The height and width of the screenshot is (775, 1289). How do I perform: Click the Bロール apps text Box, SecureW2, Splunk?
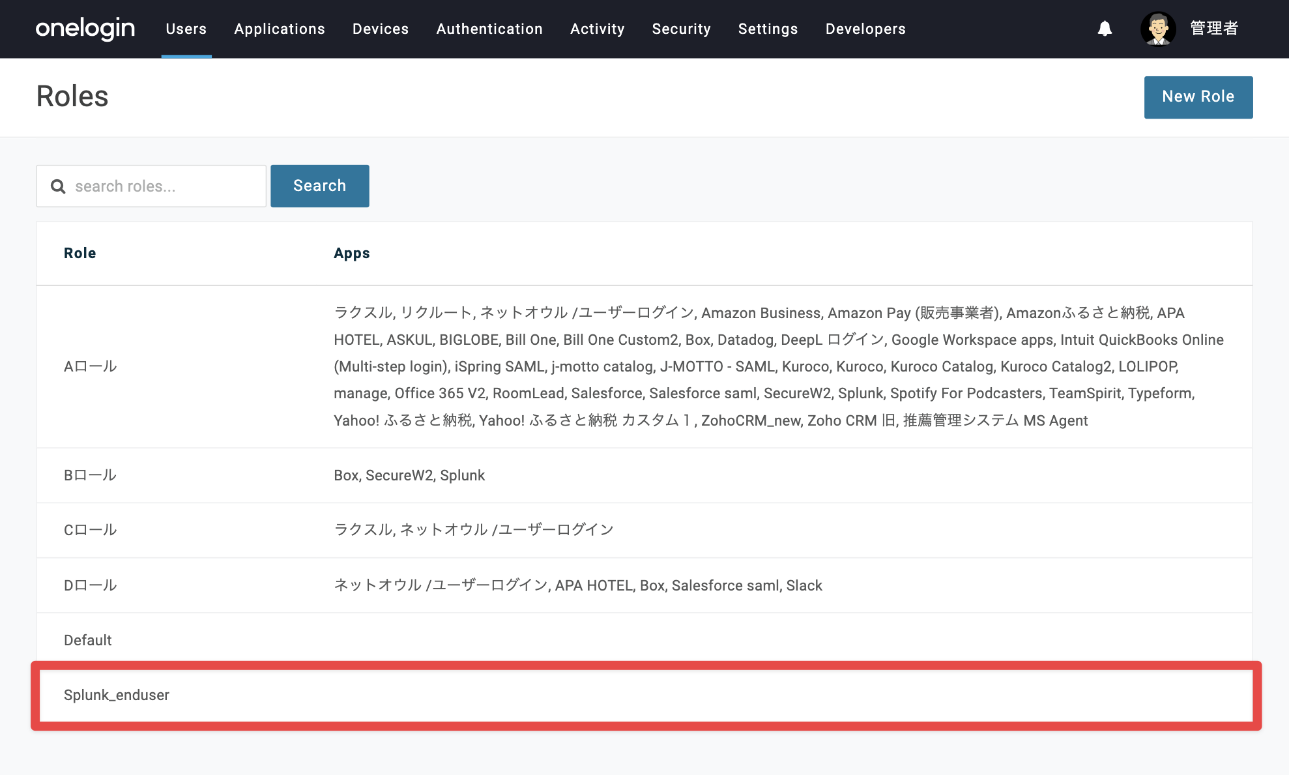pyautogui.click(x=409, y=475)
